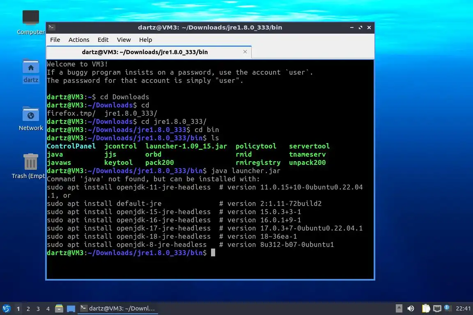The image size is (473, 315).
Task: Click the servertool file name
Action: (309, 146)
